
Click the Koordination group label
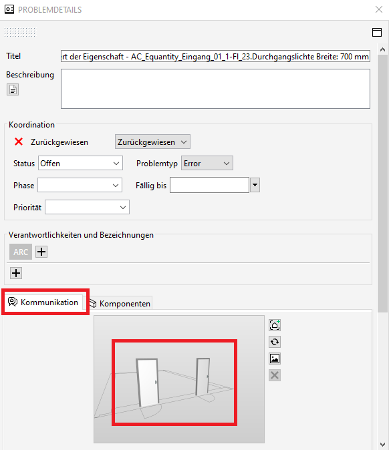point(31,125)
